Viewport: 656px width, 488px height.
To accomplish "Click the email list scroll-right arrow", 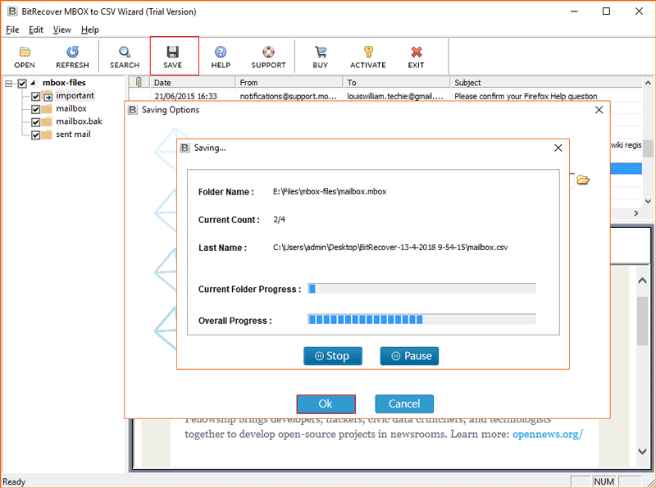I will point(636,213).
